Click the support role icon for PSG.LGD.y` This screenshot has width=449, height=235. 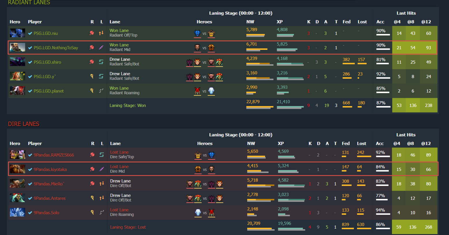[92, 76]
